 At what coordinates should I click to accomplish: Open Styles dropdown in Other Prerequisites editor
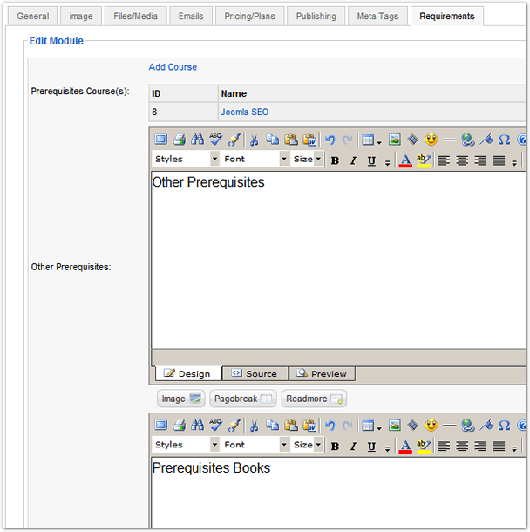(186, 159)
